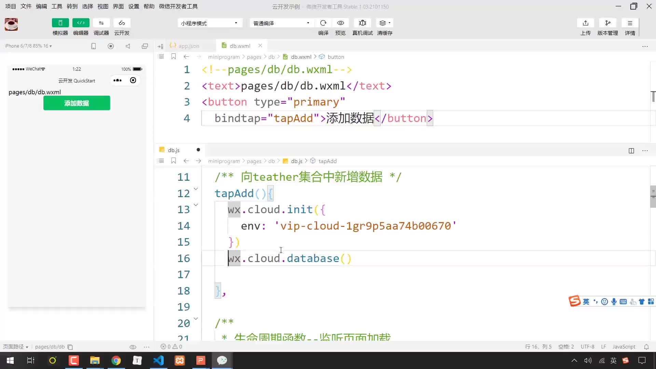This screenshot has height=369, width=656.
Task: Click db.wxml in the top breadcrumb
Action: pyautogui.click(x=301, y=57)
